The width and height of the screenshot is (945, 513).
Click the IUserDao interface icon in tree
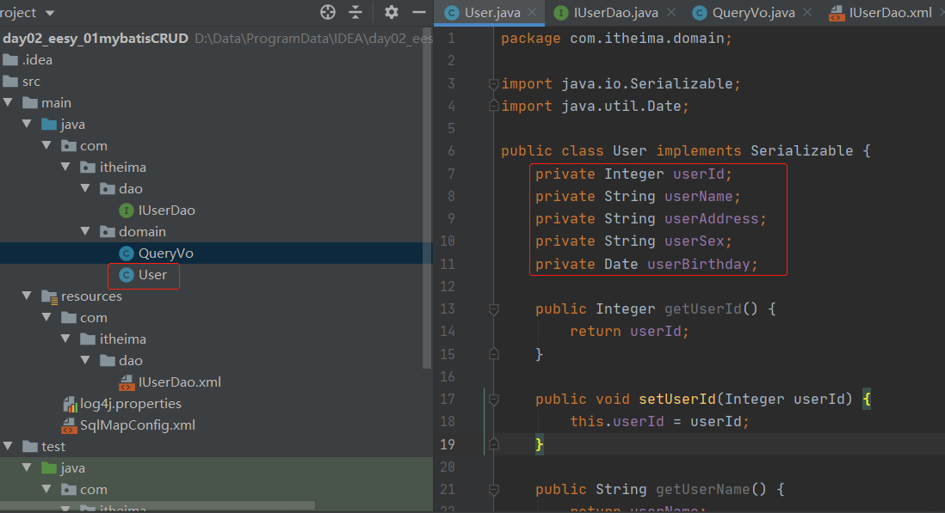[126, 211]
